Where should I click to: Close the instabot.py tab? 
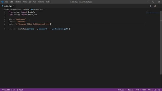click(x=14, y=6)
